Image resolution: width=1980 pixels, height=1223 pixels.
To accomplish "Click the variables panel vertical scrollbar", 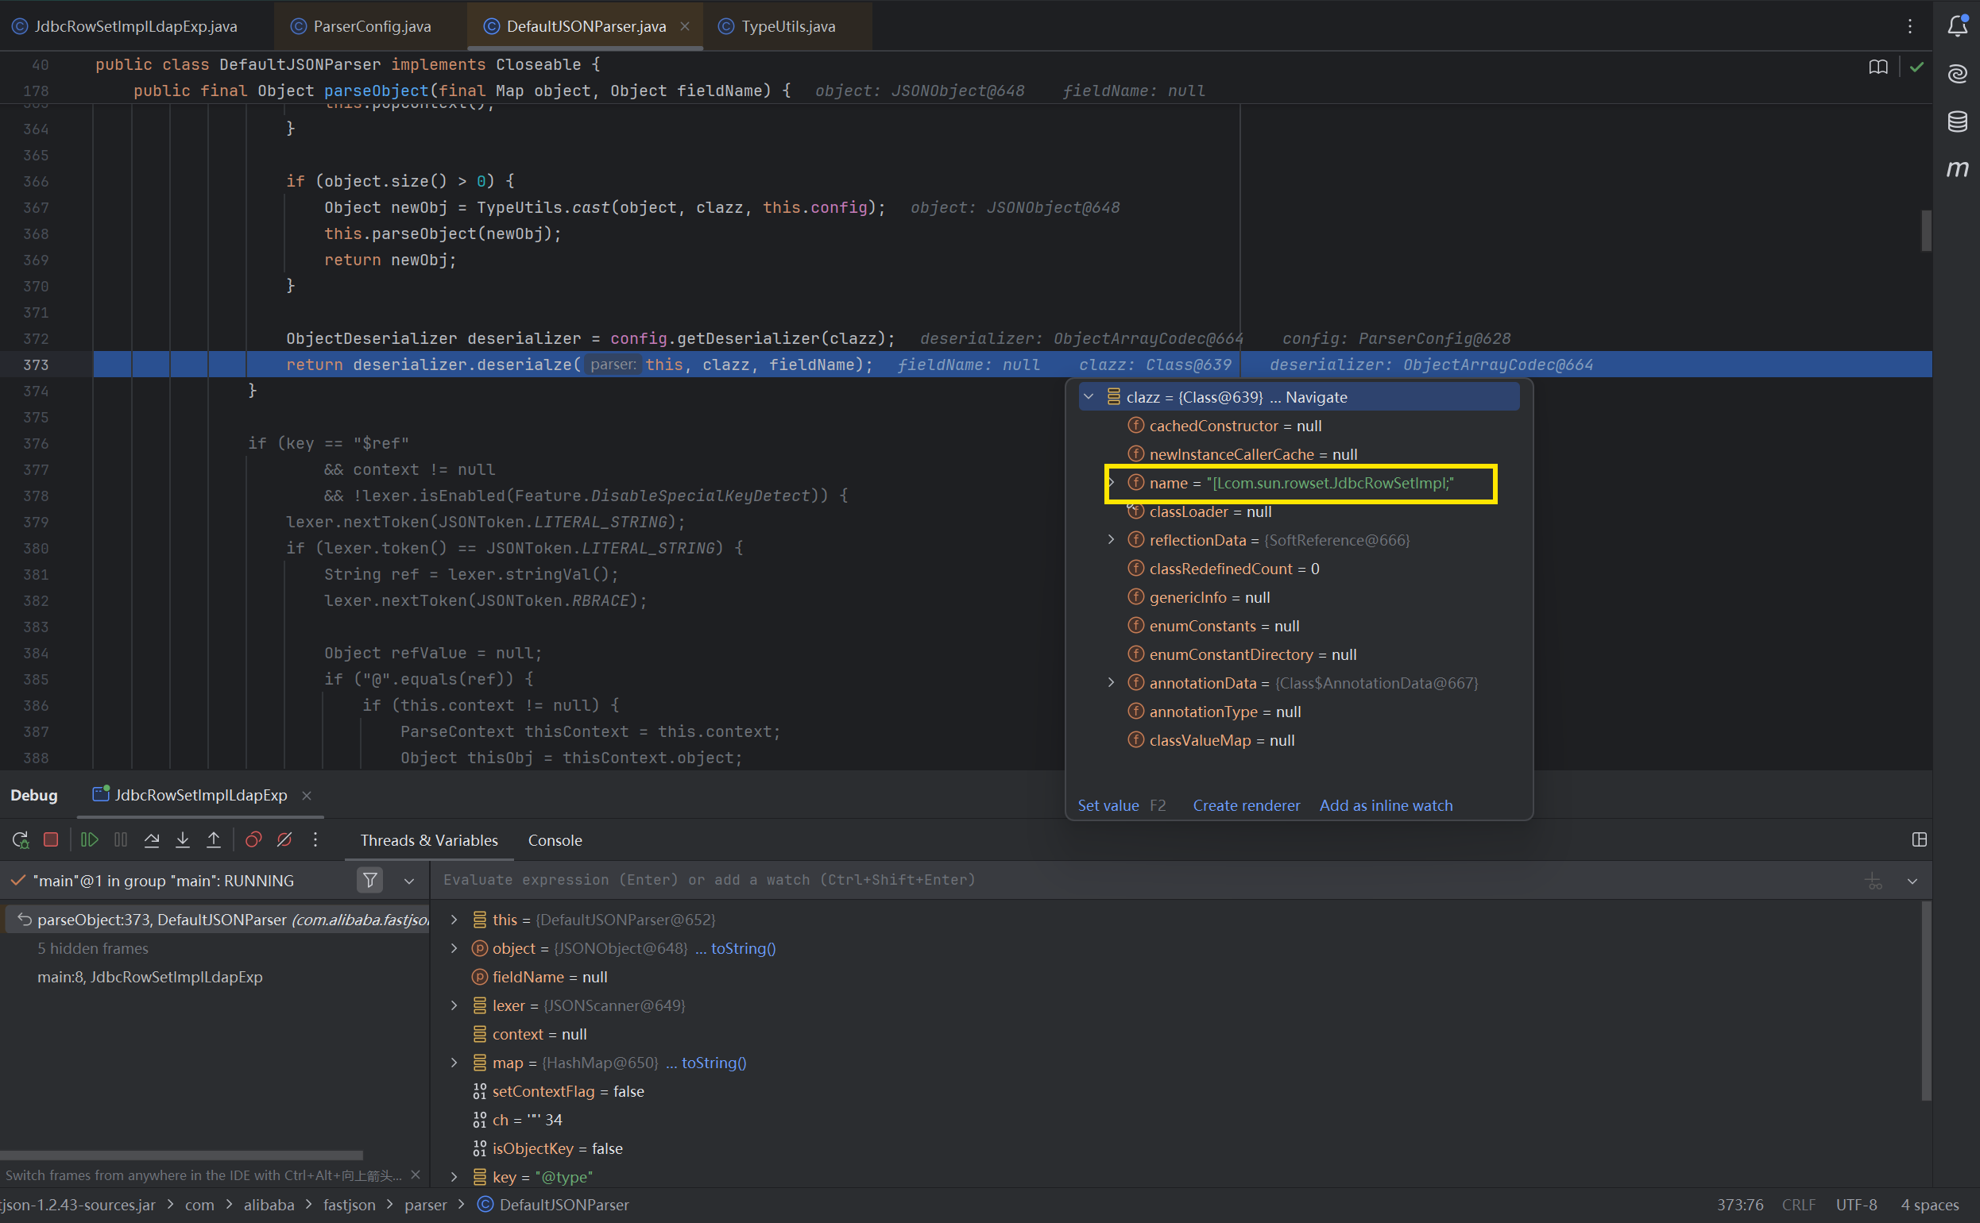I will [1927, 1001].
